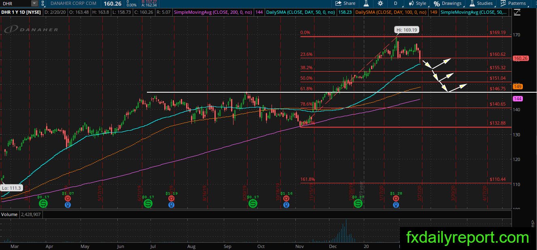Viewport: 537px width, 250px height.
Task: Click the $169.19 Fibonacci price label
Action: [497, 32]
